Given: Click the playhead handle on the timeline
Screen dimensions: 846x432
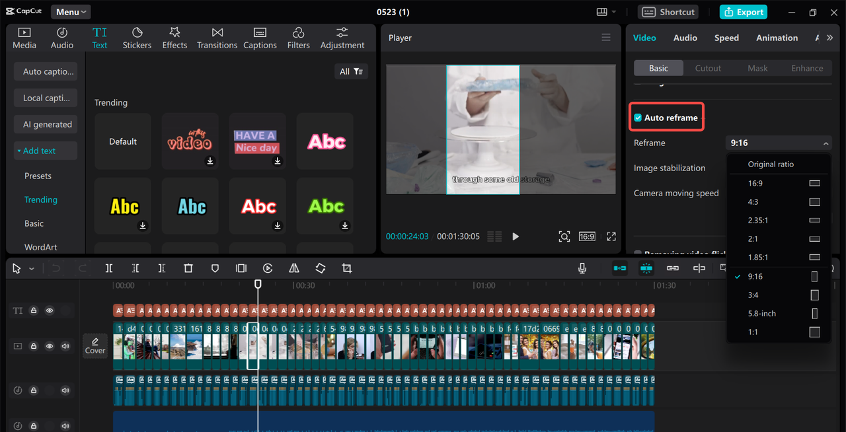Looking at the screenshot, I should [x=258, y=283].
